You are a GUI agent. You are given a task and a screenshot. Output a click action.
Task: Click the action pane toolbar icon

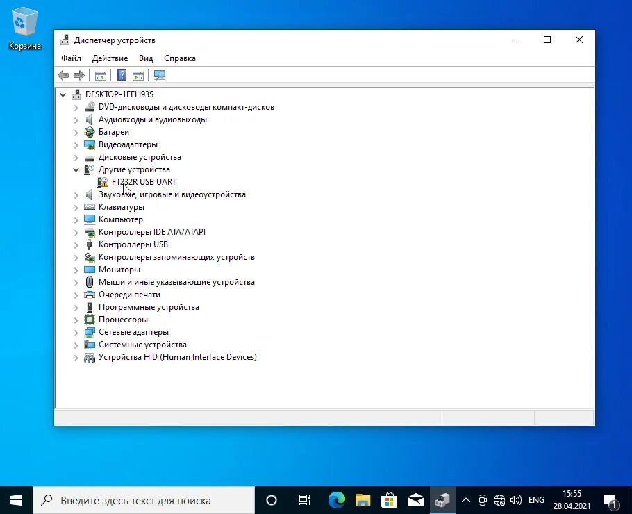[x=138, y=76]
